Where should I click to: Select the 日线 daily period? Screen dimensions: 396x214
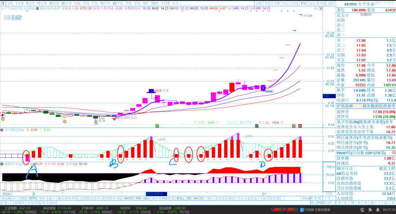[77, 3]
